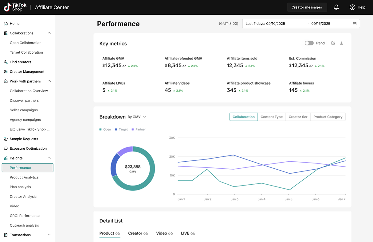Click the Find creators sidebar icon

click(6, 62)
